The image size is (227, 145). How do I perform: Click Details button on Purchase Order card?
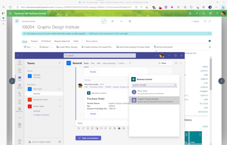coord(93,114)
